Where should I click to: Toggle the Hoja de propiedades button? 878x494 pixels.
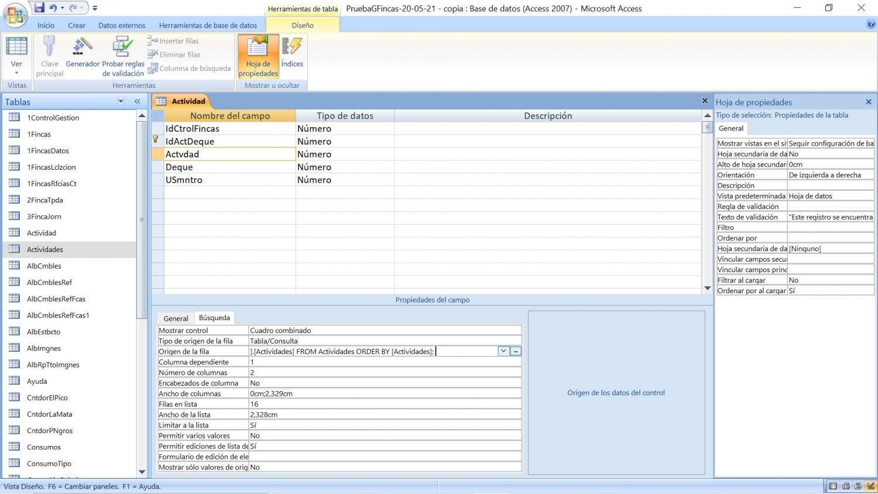pyautogui.click(x=258, y=56)
